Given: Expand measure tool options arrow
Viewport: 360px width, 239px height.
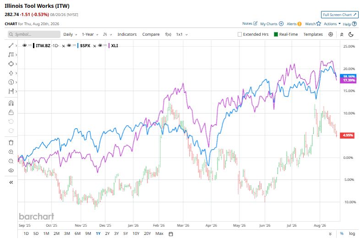Looking at the screenshot, I should click(x=16, y=92).
